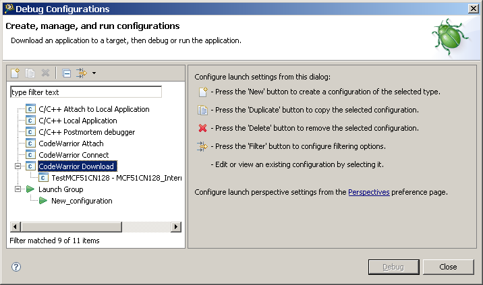Click the tree scrollbar left arrow
This screenshot has height=285, width=483.
point(16,227)
